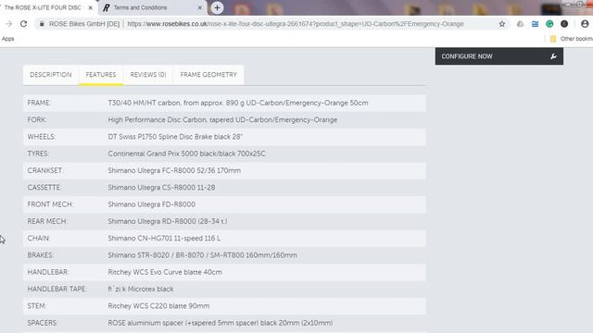The width and height of the screenshot is (593, 333).
Task: Click the Shimano CN-HG701 11-speed chain text
Action: pyautogui.click(x=164, y=239)
